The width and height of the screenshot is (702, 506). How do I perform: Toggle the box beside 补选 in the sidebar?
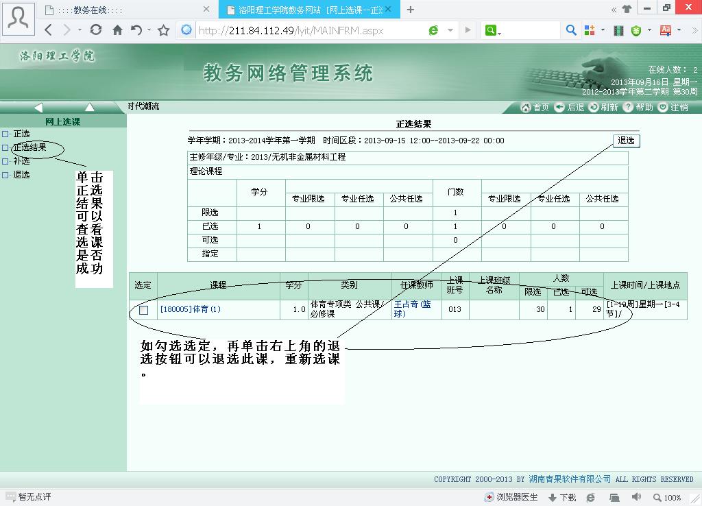pos(5,161)
